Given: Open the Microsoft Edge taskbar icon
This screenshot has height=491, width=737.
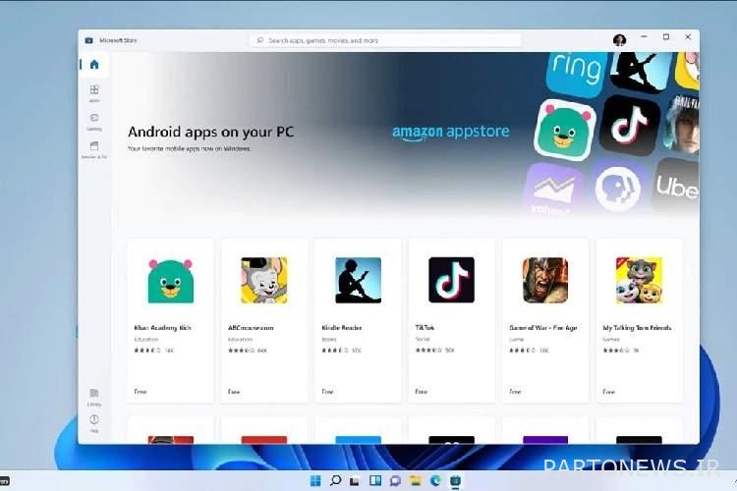Looking at the screenshot, I should (435, 480).
